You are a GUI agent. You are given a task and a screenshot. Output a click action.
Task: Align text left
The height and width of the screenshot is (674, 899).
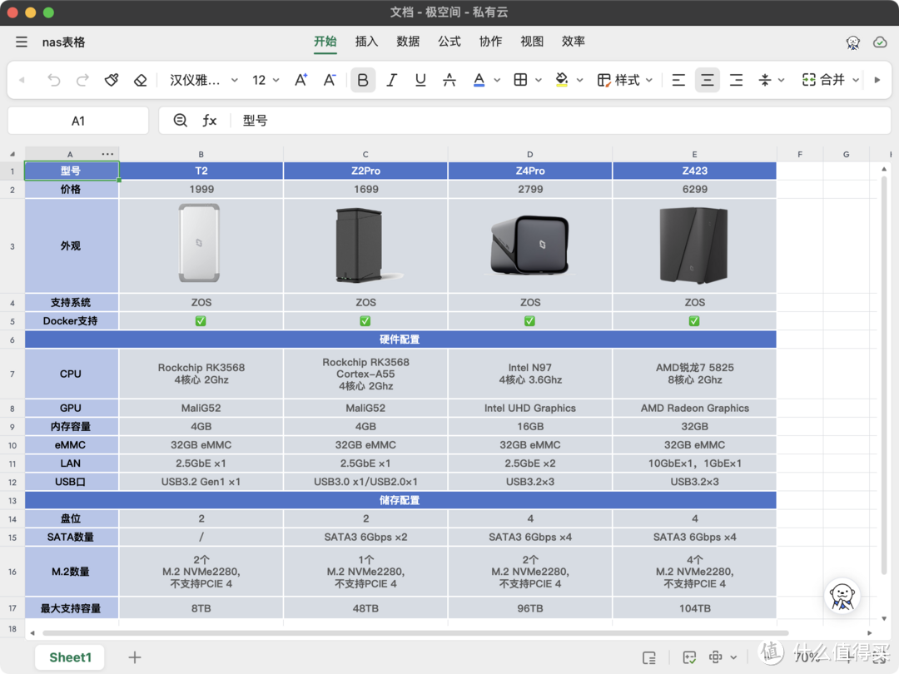coord(678,80)
